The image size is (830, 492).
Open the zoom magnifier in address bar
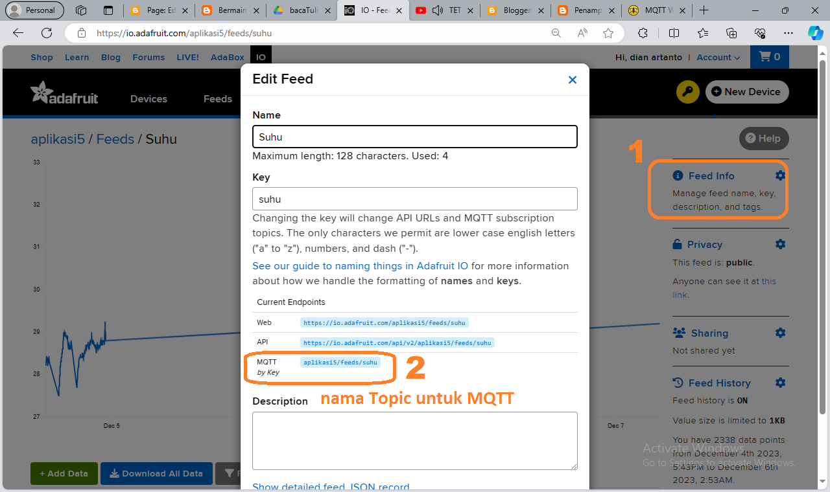(556, 33)
